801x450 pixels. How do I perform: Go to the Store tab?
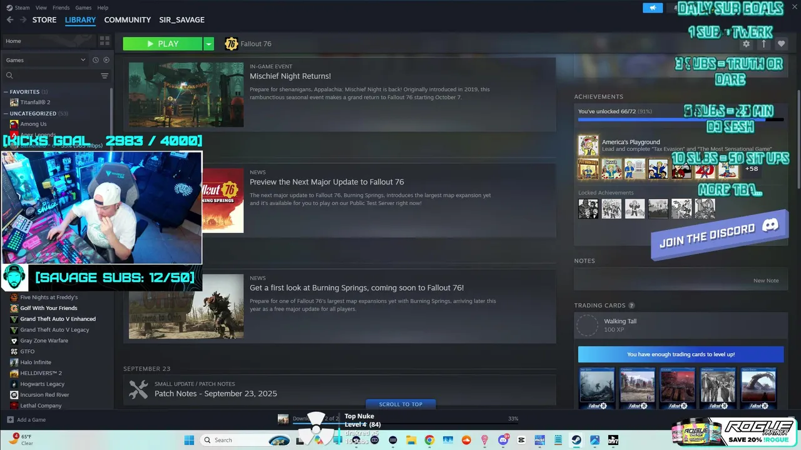coord(44,20)
